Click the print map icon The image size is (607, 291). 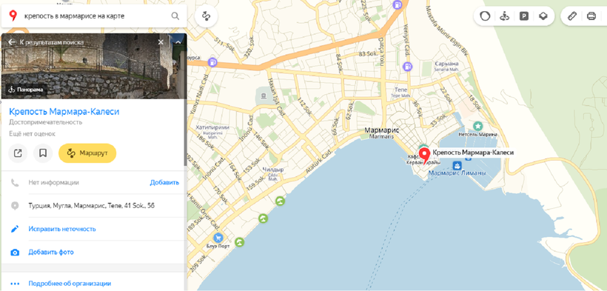591,16
